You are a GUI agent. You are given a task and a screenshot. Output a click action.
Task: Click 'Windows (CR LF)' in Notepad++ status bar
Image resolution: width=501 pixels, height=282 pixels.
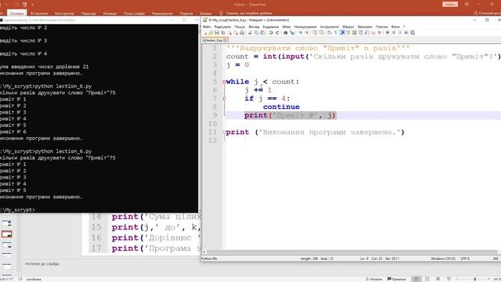(443, 258)
